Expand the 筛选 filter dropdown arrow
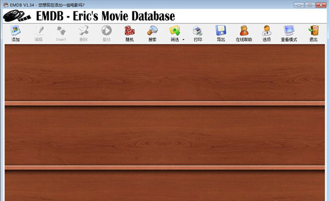Image resolution: width=329 pixels, height=201 pixels. [183, 39]
